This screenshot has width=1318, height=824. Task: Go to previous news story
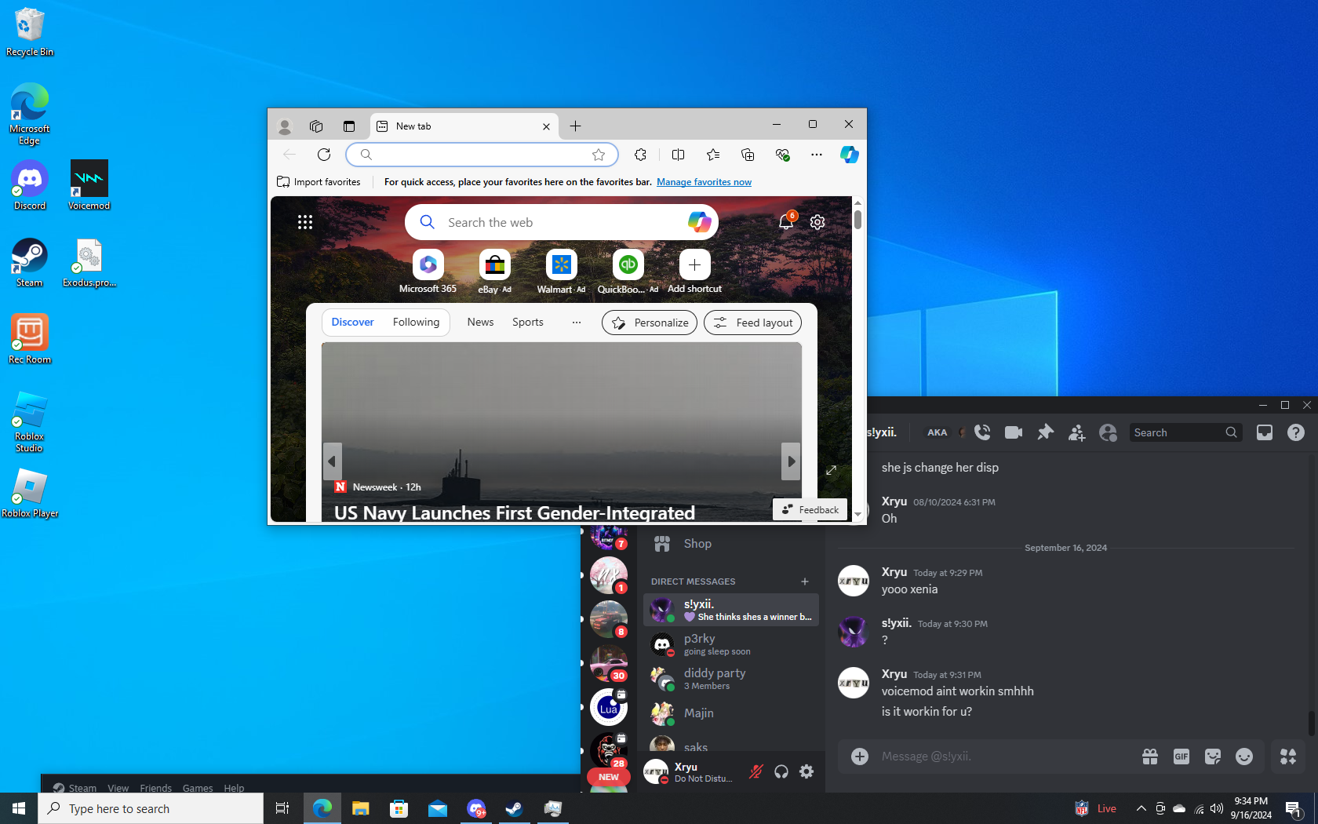pos(332,461)
